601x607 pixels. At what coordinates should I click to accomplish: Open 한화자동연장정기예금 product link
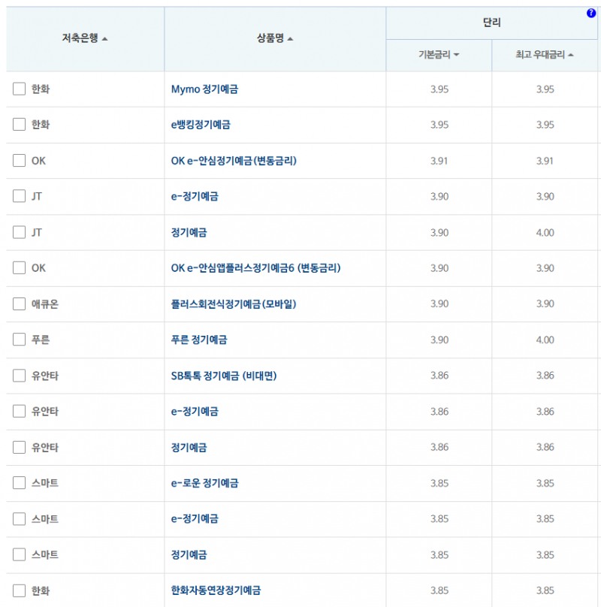(216, 590)
